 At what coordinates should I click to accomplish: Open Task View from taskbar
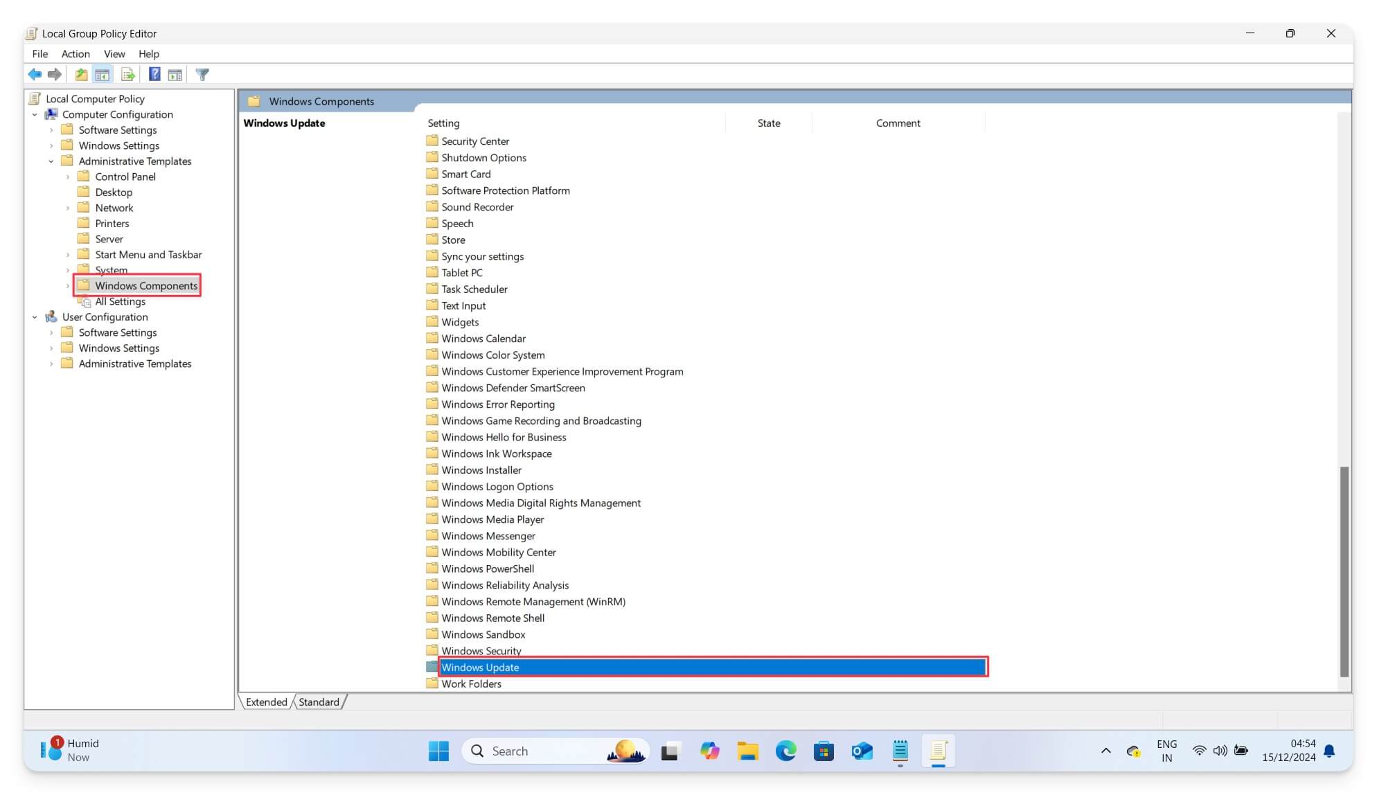(670, 751)
